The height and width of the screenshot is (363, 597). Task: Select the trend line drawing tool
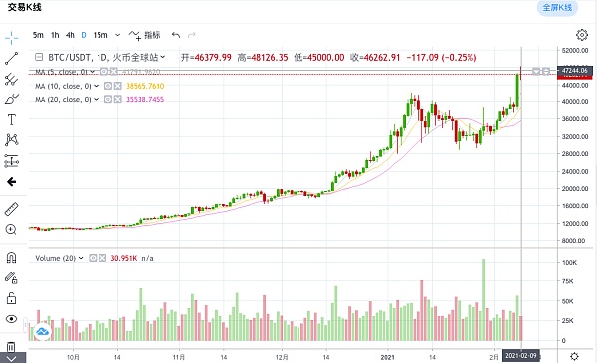pyautogui.click(x=11, y=58)
